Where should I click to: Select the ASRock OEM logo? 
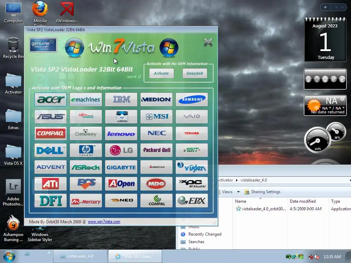(86, 167)
